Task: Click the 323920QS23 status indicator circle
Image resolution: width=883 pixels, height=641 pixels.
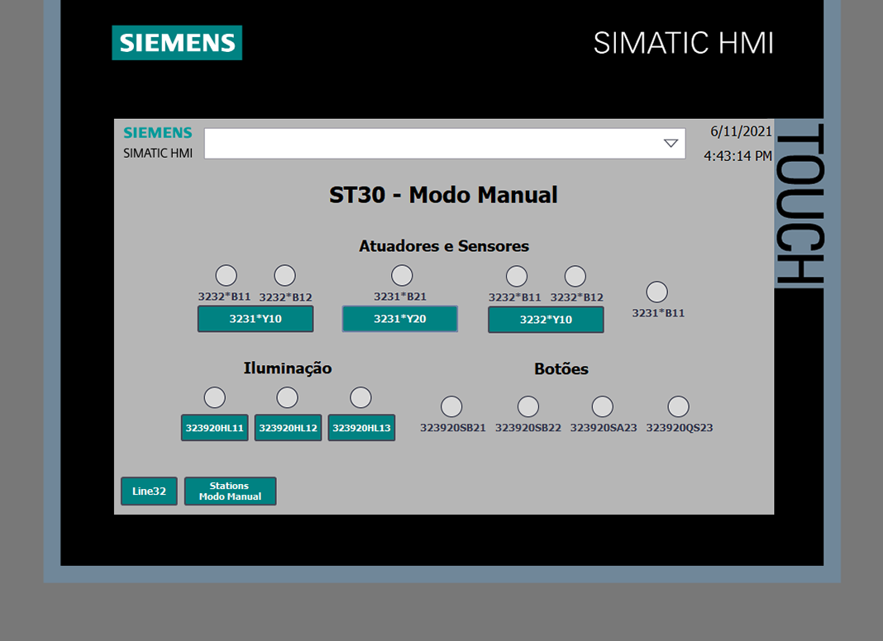Action: [x=679, y=406]
